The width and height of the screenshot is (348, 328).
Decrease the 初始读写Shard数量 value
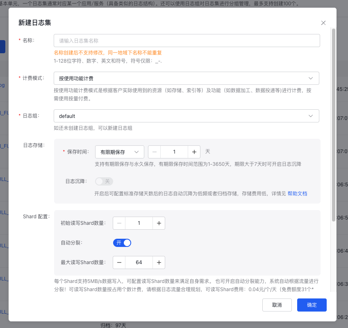point(119,223)
